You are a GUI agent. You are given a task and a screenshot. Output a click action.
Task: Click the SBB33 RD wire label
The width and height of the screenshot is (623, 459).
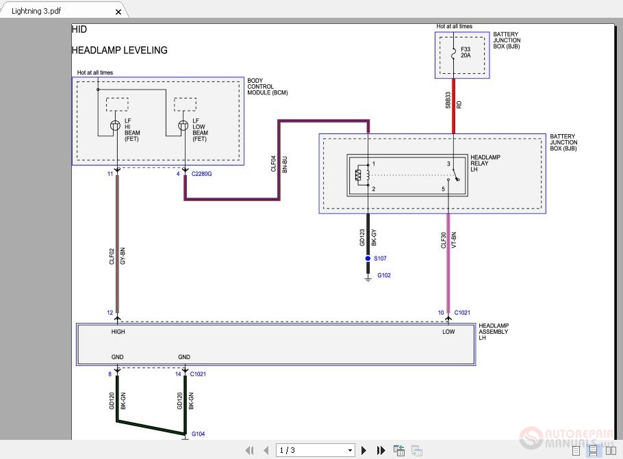click(x=453, y=101)
